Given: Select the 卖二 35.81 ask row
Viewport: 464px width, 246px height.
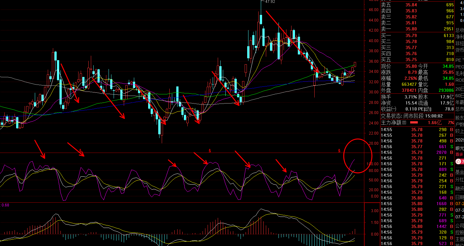Looking at the screenshot, I should tap(417, 23).
